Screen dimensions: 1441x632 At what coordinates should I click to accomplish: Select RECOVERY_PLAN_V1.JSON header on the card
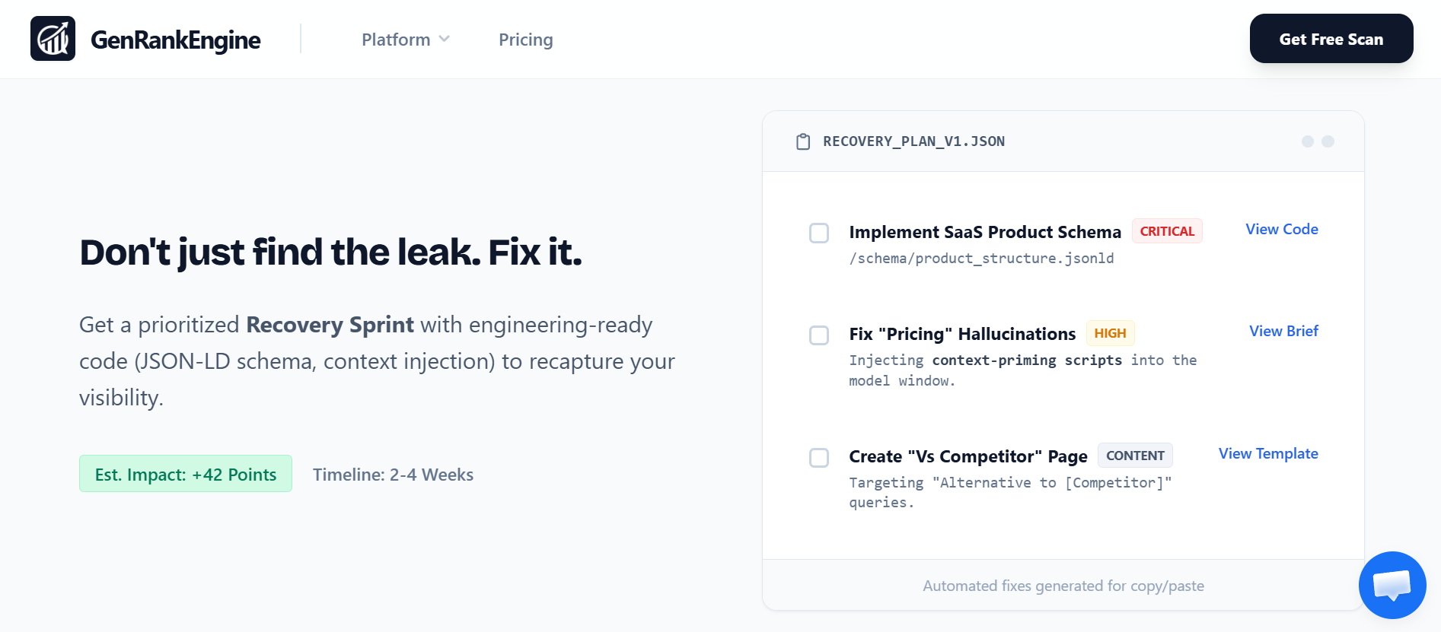click(x=913, y=141)
